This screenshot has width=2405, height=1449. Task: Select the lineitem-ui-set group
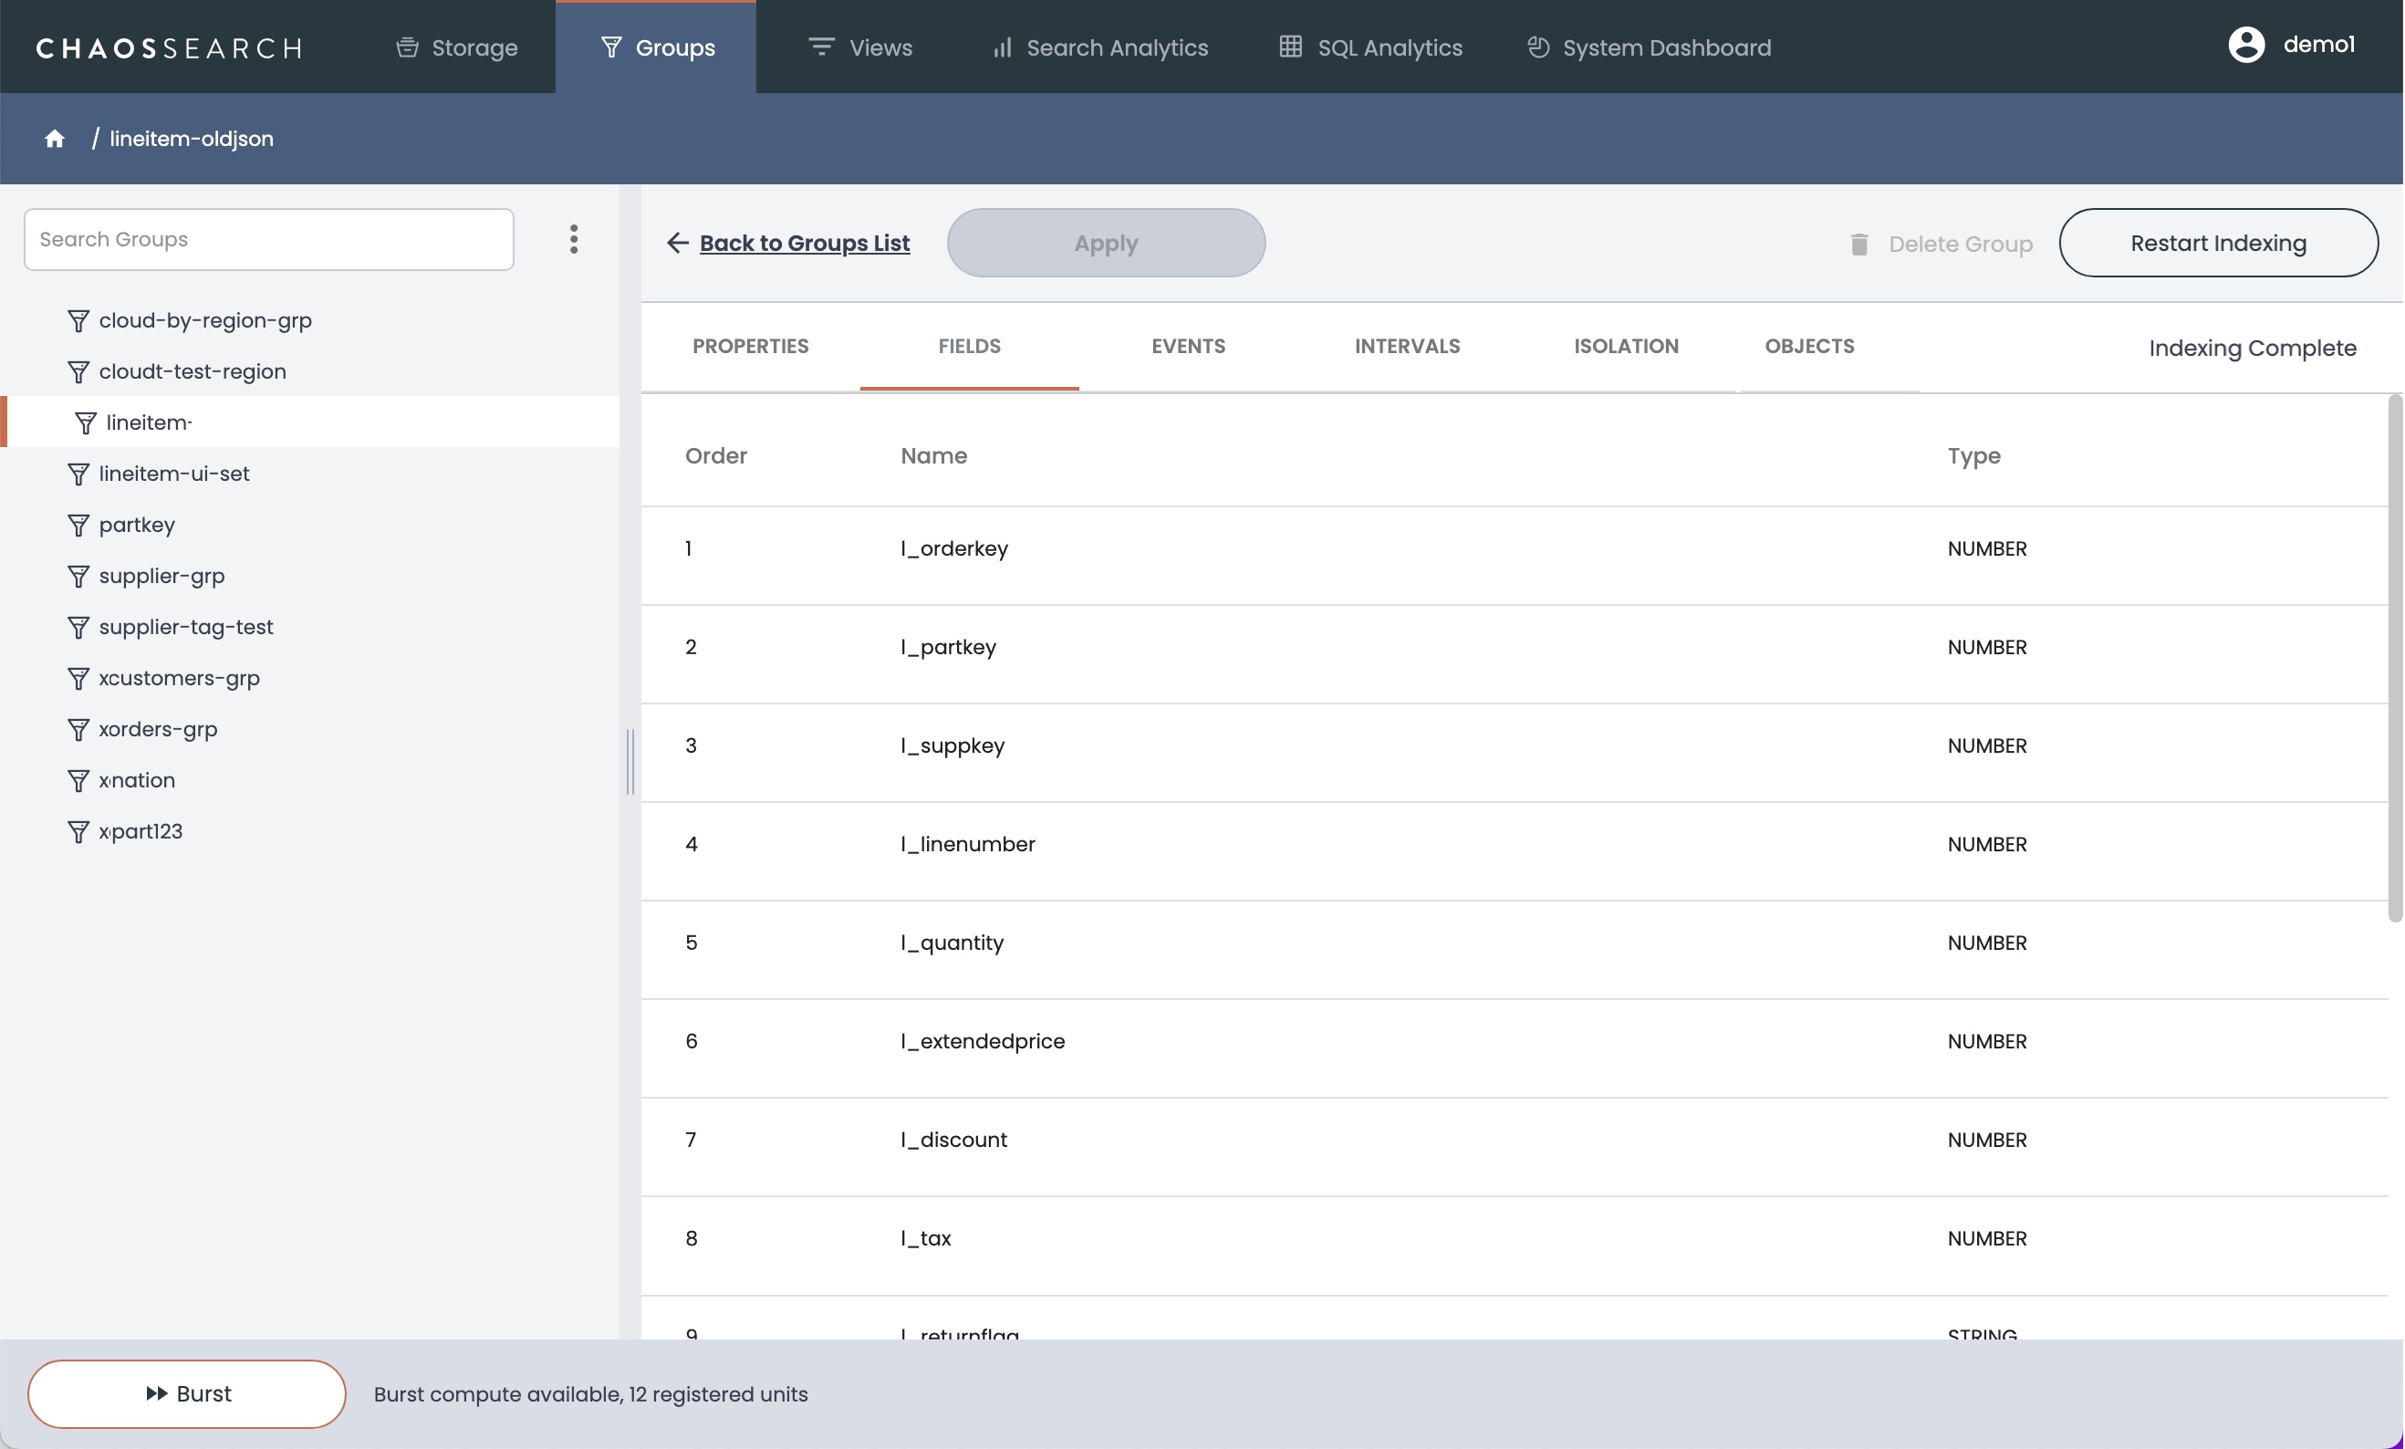[x=173, y=474]
